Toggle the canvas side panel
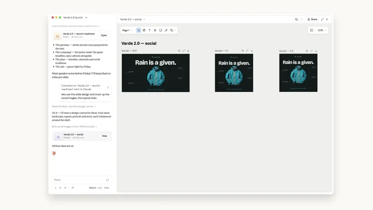Image resolution: width=373 pixels, height=210 pixels. click(312, 30)
